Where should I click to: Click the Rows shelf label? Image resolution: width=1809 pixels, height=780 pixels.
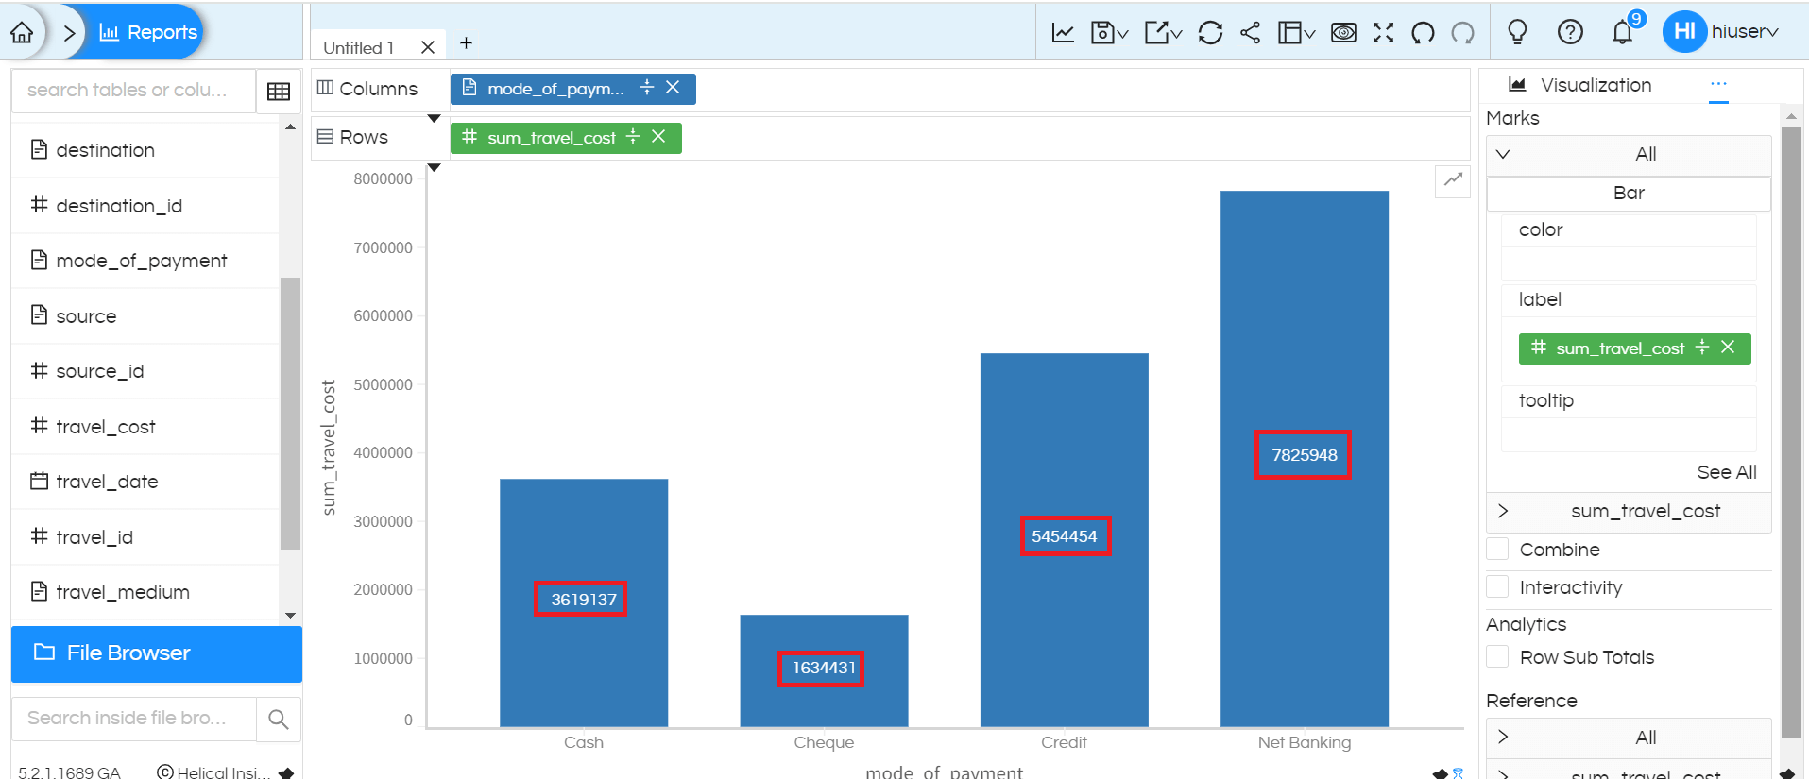364,137
